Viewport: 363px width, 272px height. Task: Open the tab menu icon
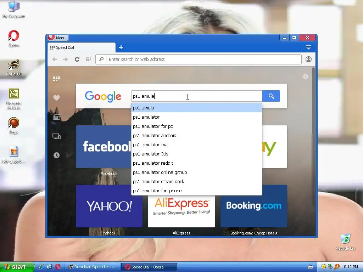point(308,47)
